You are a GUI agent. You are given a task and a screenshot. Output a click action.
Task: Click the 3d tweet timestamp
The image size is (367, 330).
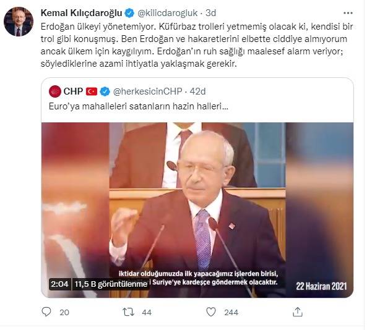(x=210, y=13)
